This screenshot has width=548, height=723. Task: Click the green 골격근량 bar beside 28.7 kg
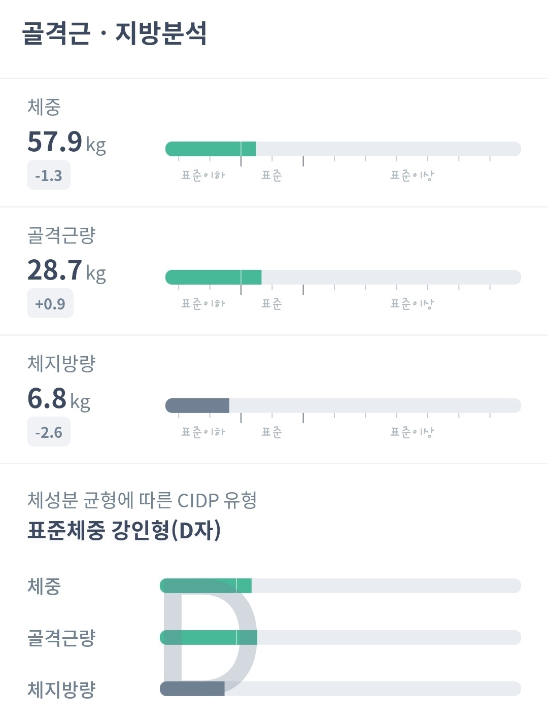click(213, 277)
